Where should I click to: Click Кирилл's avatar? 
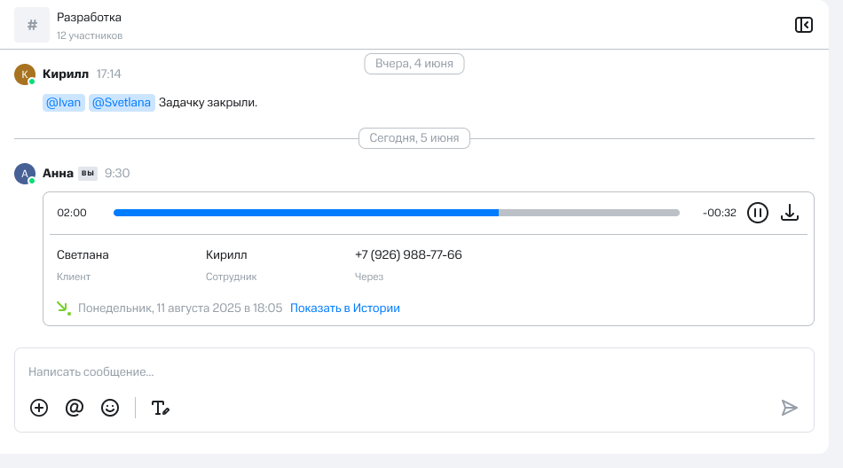[25, 74]
